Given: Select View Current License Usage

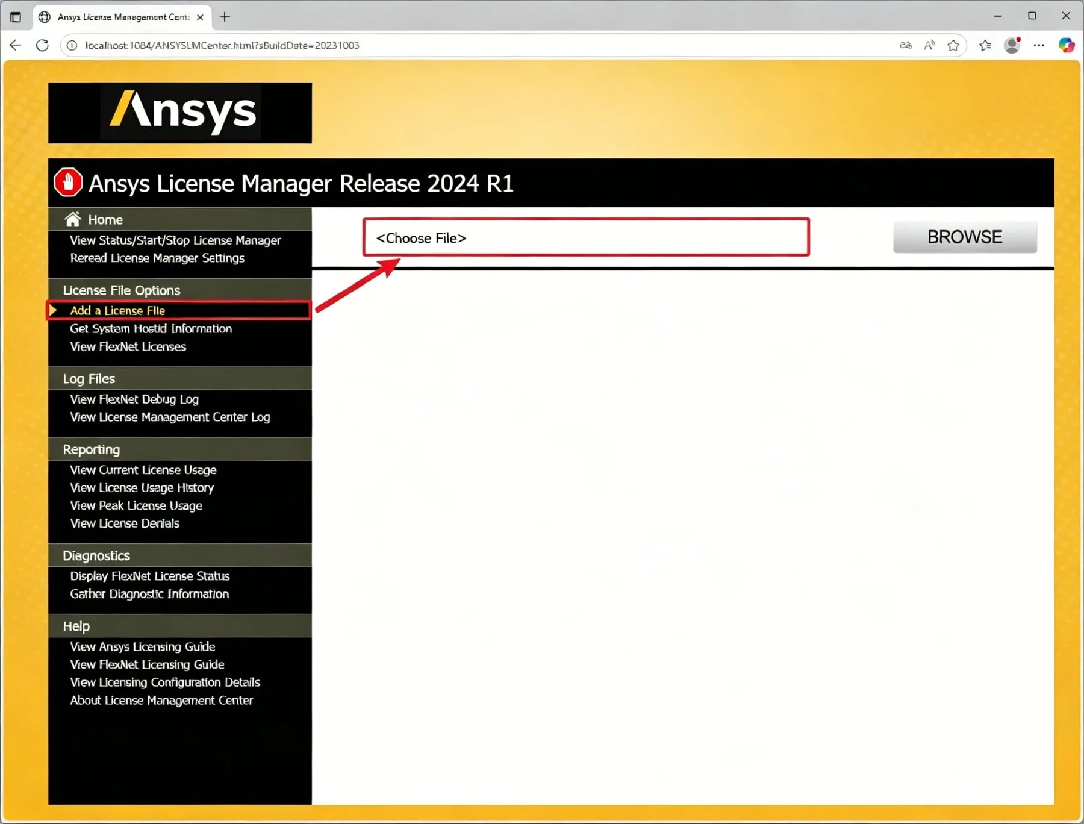Looking at the screenshot, I should coord(143,470).
